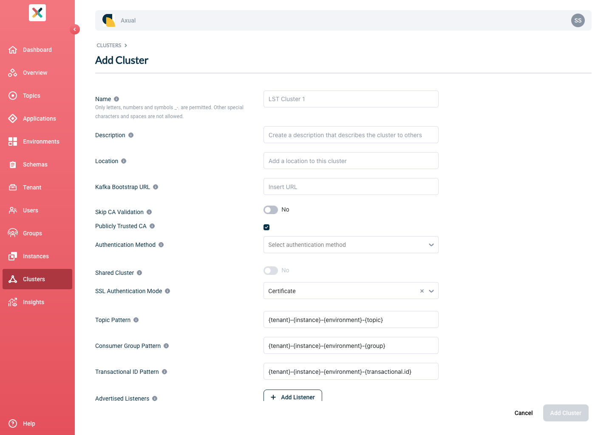Click the Clusters icon in the sidebar
Screen dimensions: 612x435
click(x=13, y=279)
